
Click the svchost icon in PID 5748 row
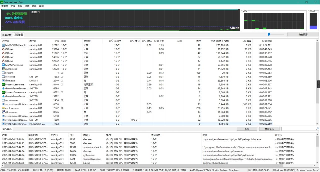3,116
